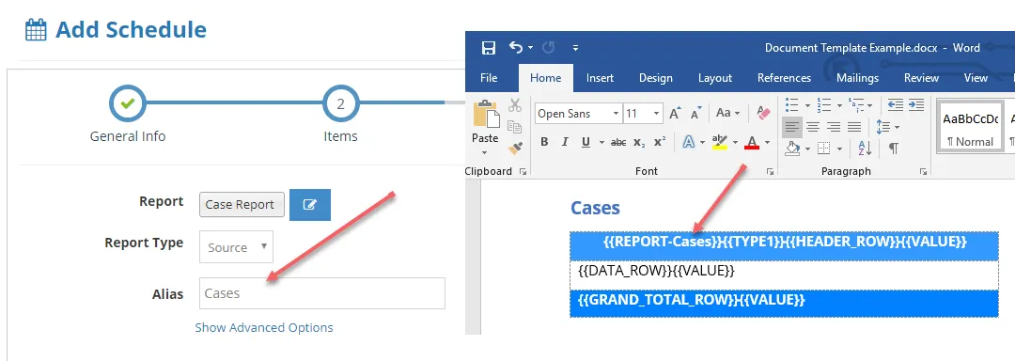Switch to the Layout ribbon tab

[x=714, y=78]
